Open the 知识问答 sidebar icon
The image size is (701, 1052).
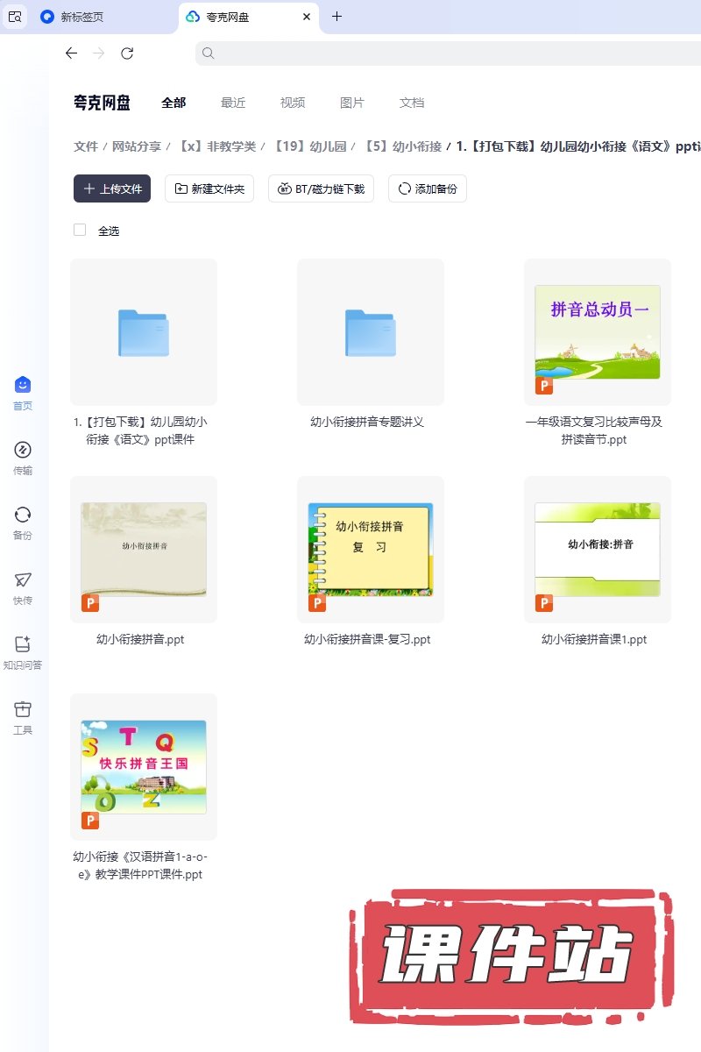(x=23, y=645)
